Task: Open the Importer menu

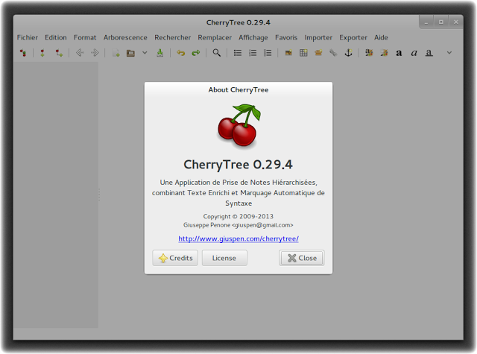Action: point(318,37)
